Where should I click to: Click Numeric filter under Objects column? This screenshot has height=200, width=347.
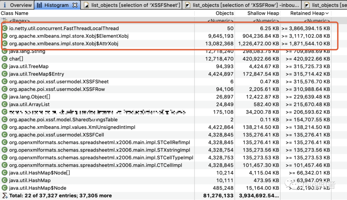pos(220,21)
